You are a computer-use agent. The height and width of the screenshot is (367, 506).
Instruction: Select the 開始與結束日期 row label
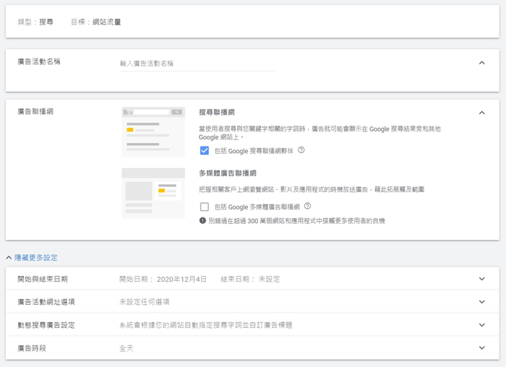click(42, 279)
